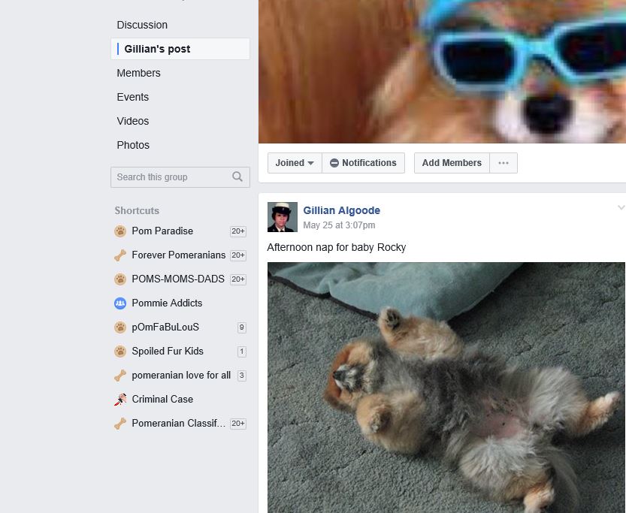The image size is (626, 513).
Task: Open the baby Rocky napping photo
Action: (446, 388)
